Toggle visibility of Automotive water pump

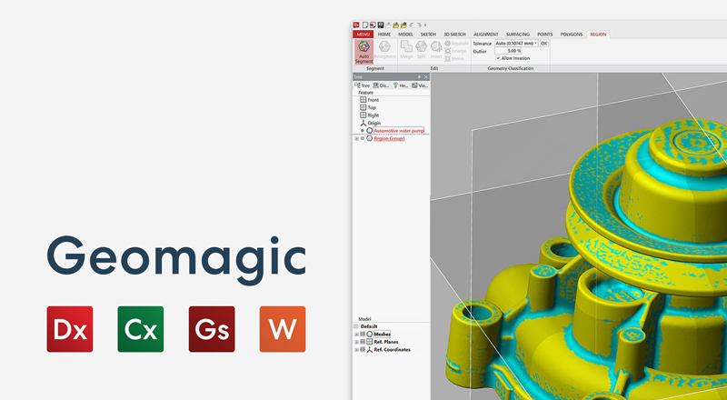[x=363, y=131]
